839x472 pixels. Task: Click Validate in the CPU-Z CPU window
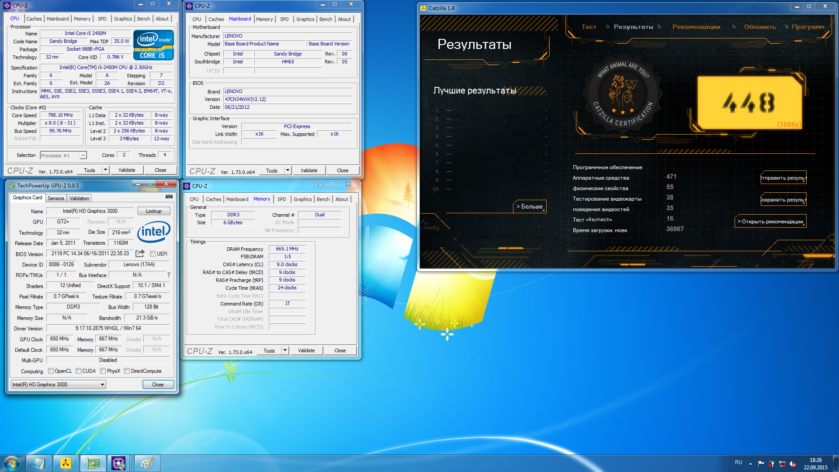pyautogui.click(x=127, y=170)
